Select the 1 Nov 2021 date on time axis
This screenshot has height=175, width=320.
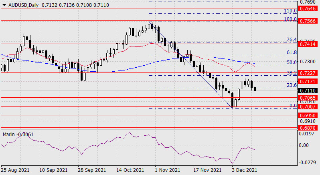[167, 170]
